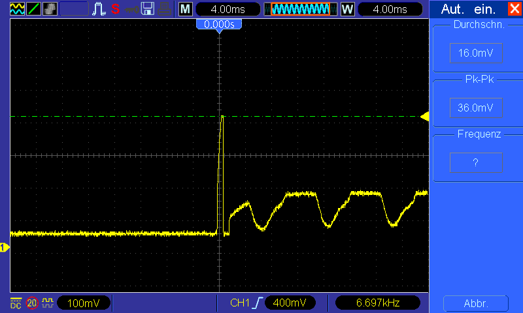
Task: Click the Durchschn. value 16.0mV
Action: (476, 53)
